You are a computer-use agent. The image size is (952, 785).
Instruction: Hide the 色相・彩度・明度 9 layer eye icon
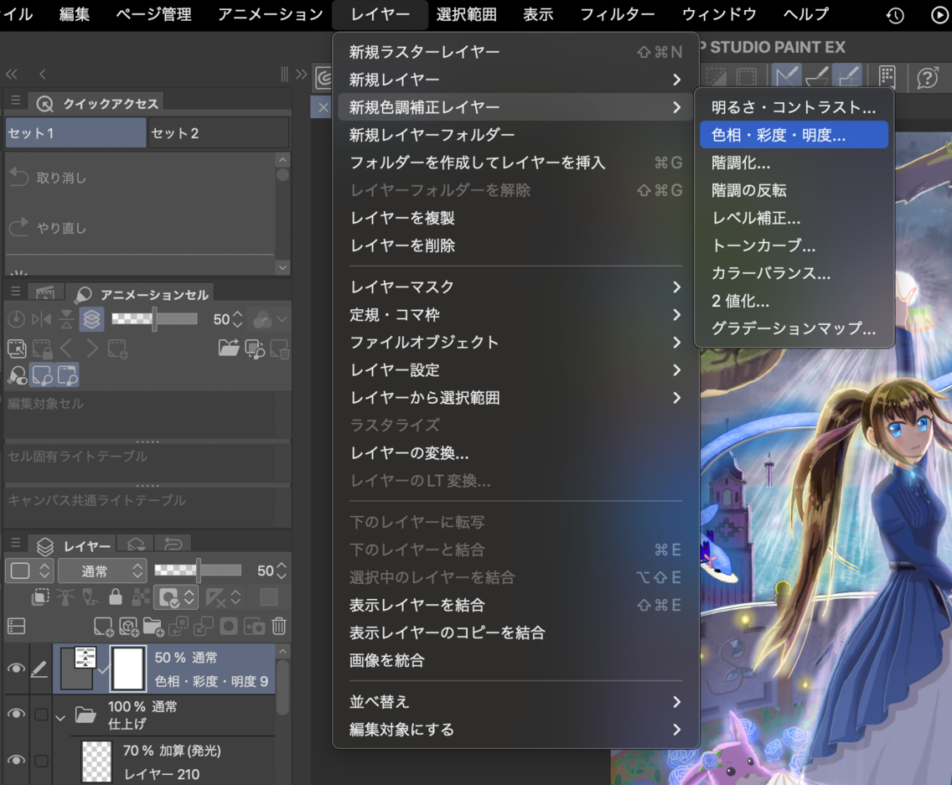point(17,669)
